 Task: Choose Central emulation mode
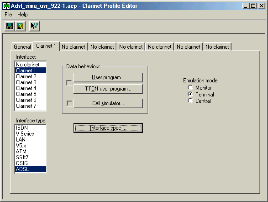[x=190, y=101]
